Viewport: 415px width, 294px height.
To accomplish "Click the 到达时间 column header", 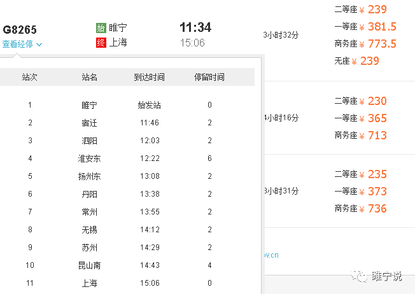I will 150,77.
